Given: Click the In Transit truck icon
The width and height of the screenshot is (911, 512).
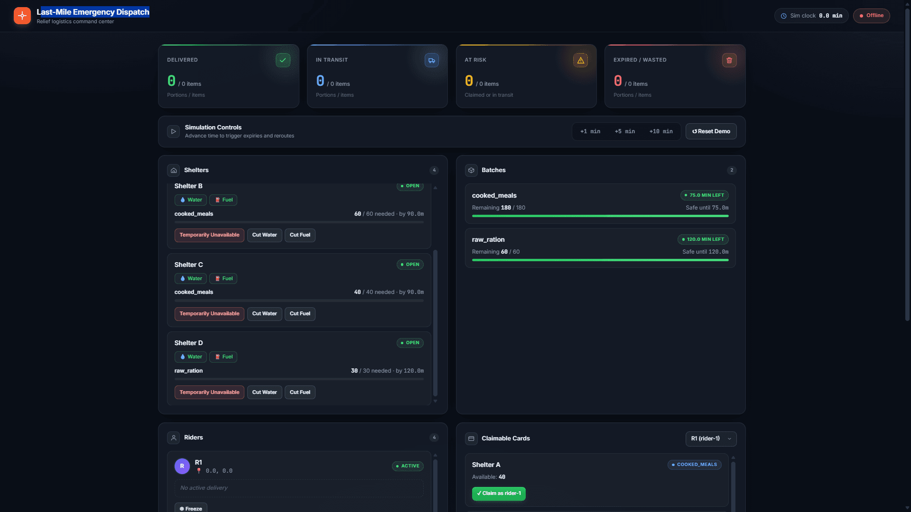Looking at the screenshot, I should (432, 60).
